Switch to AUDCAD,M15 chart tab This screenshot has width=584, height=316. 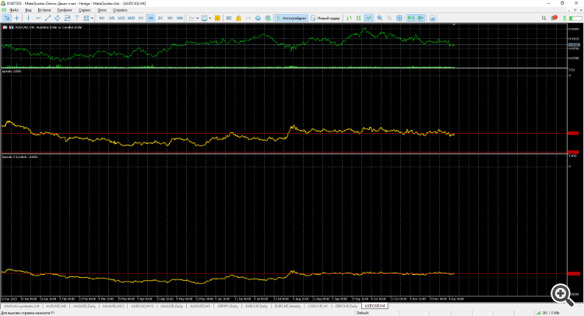click(x=142, y=306)
